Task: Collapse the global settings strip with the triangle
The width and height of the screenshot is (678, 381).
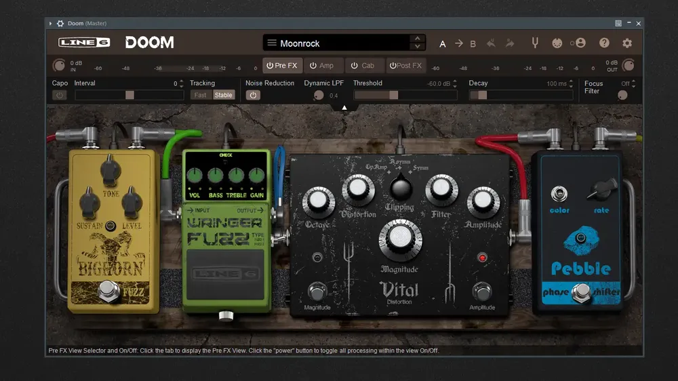Action: coord(344,107)
